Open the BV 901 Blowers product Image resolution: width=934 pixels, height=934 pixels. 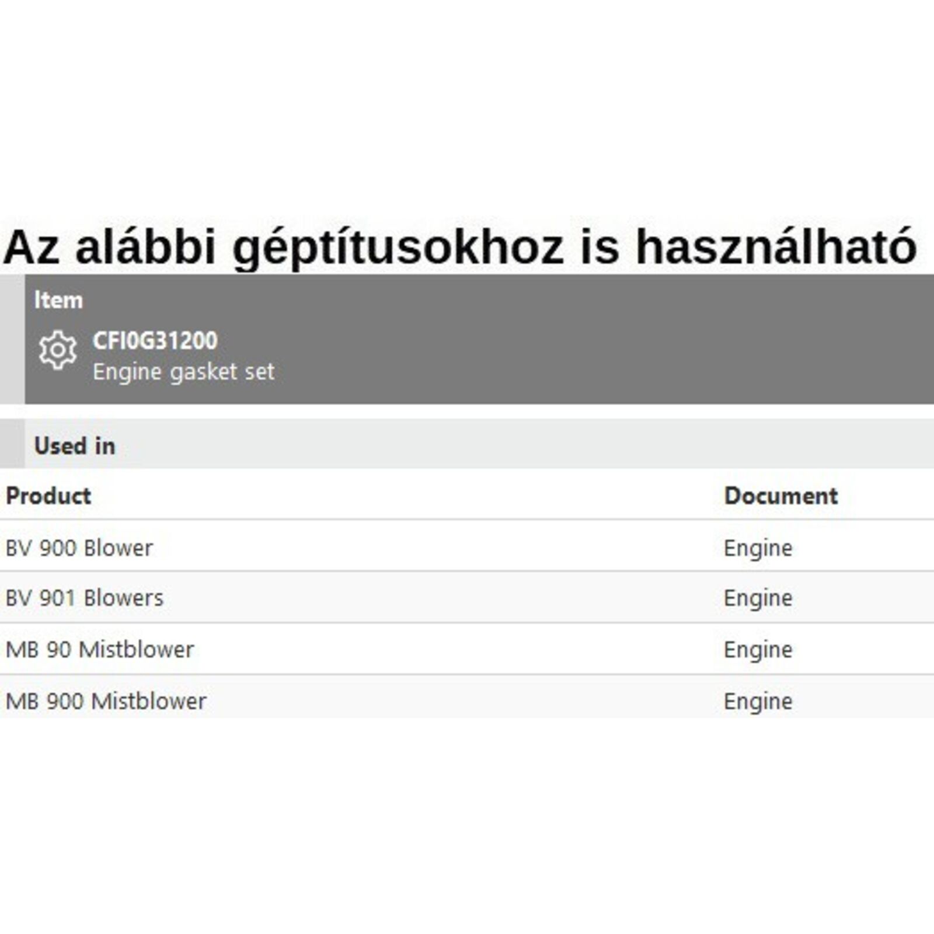point(85,598)
